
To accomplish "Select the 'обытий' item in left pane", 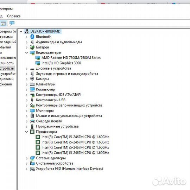I will tap(6, 47).
